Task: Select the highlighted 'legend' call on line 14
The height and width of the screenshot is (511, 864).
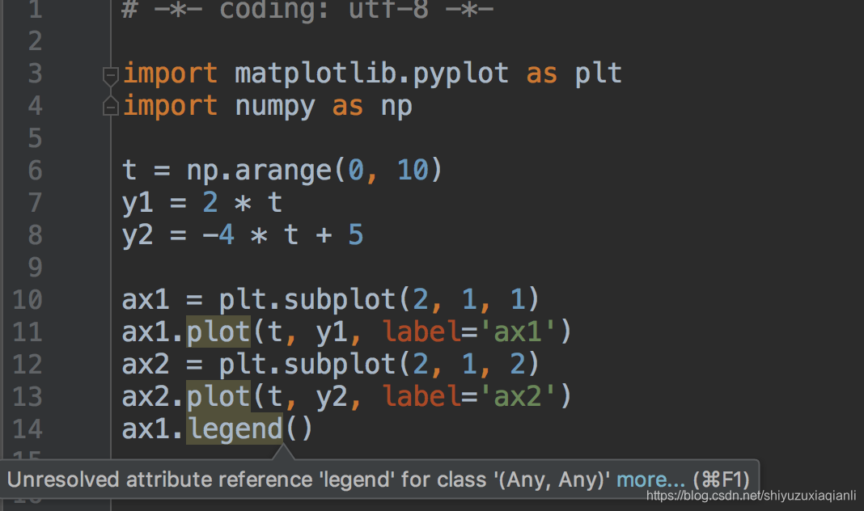Action: pyautogui.click(x=235, y=429)
